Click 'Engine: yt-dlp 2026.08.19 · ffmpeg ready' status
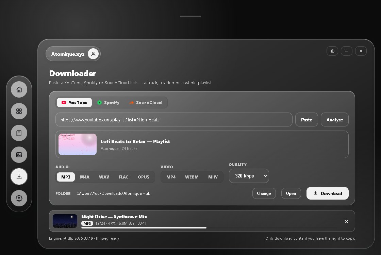 84,238
